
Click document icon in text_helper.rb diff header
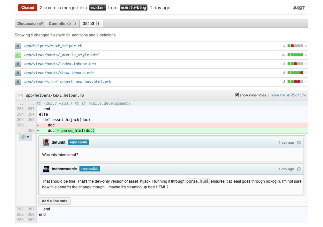pyautogui.click(x=20, y=95)
